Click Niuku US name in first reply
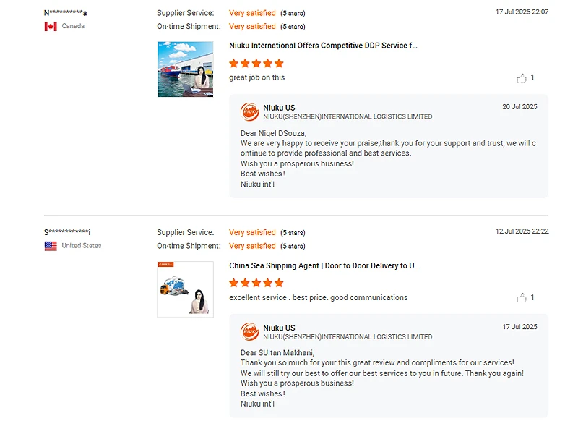The width and height of the screenshot is (578, 434). (279, 108)
